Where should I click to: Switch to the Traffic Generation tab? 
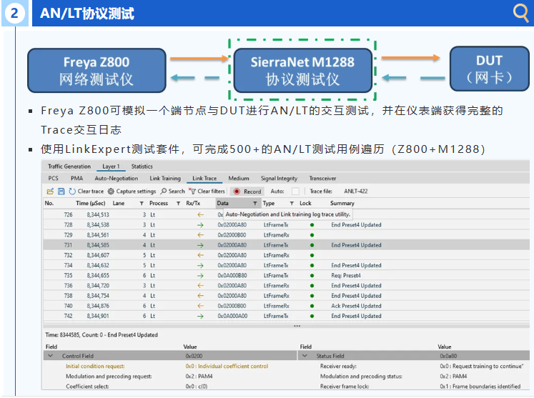69,166
